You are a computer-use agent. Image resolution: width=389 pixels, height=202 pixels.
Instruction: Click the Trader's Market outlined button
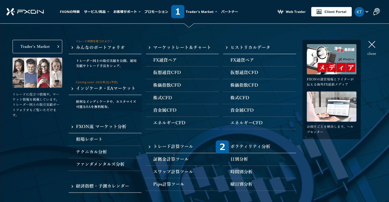pyautogui.click(x=37, y=46)
